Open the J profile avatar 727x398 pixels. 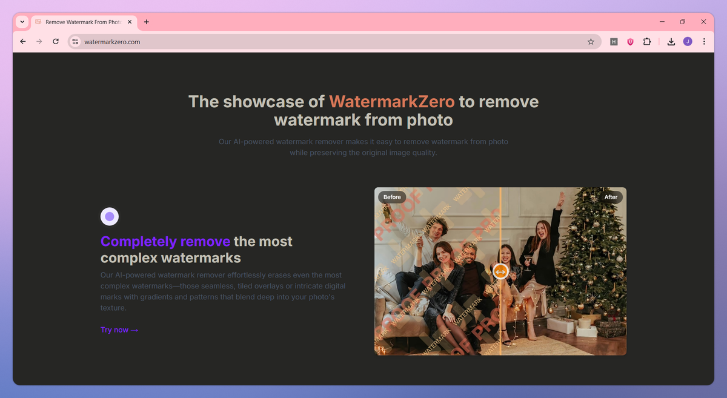point(688,42)
